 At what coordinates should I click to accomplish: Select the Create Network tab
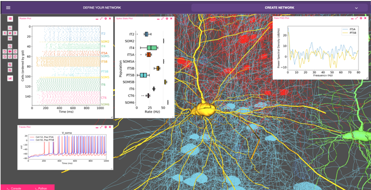(280, 7)
